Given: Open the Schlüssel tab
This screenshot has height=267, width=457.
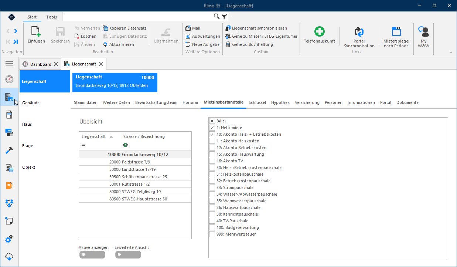Looking at the screenshot, I should tap(258, 102).
